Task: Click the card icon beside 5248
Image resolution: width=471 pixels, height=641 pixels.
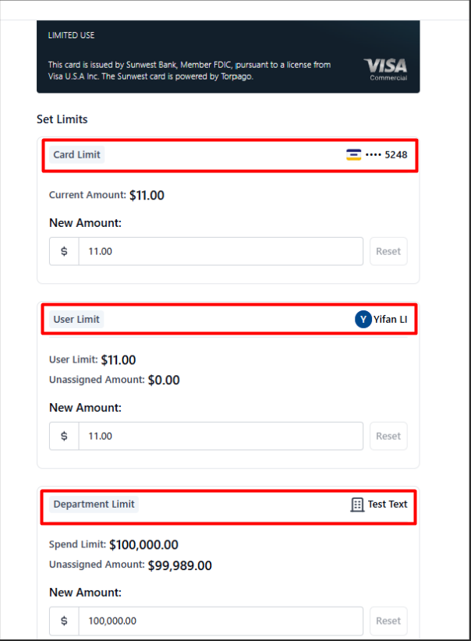Action: (353, 155)
